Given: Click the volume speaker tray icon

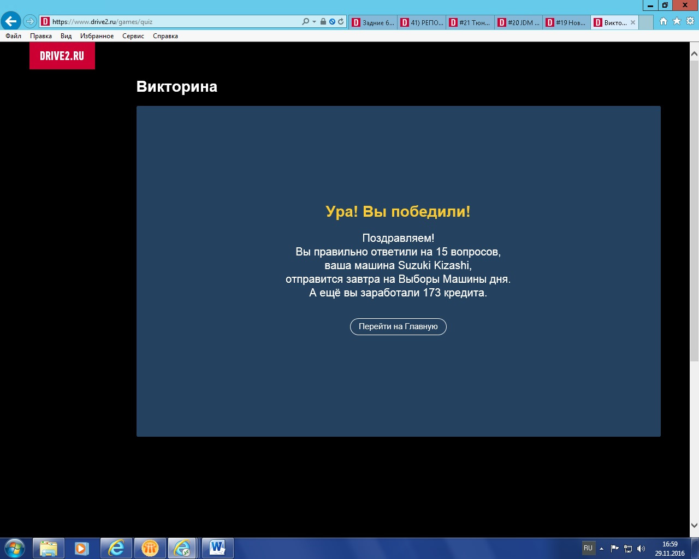Looking at the screenshot, I should coord(641,549).
